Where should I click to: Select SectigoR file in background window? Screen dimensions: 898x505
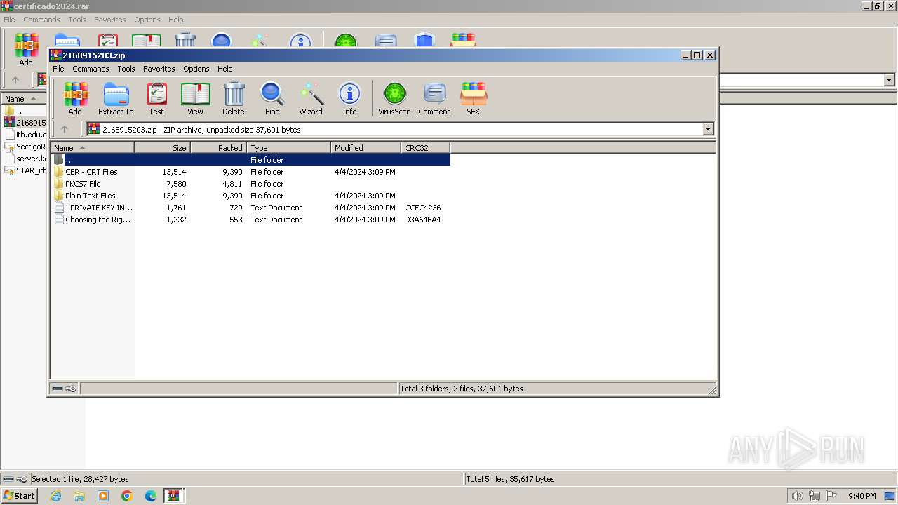[25, 147]
